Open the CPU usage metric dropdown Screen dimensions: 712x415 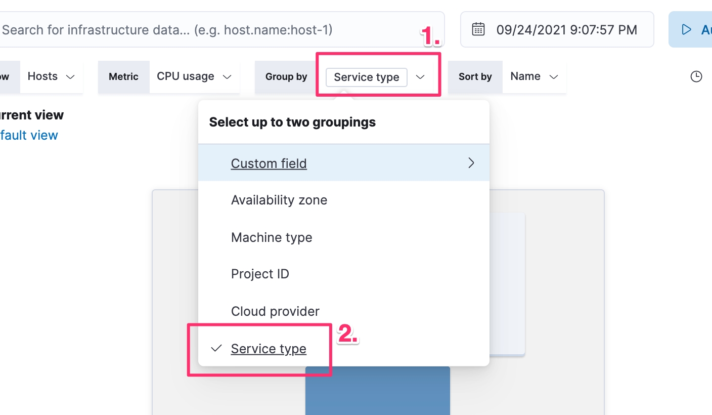(194, 76)
